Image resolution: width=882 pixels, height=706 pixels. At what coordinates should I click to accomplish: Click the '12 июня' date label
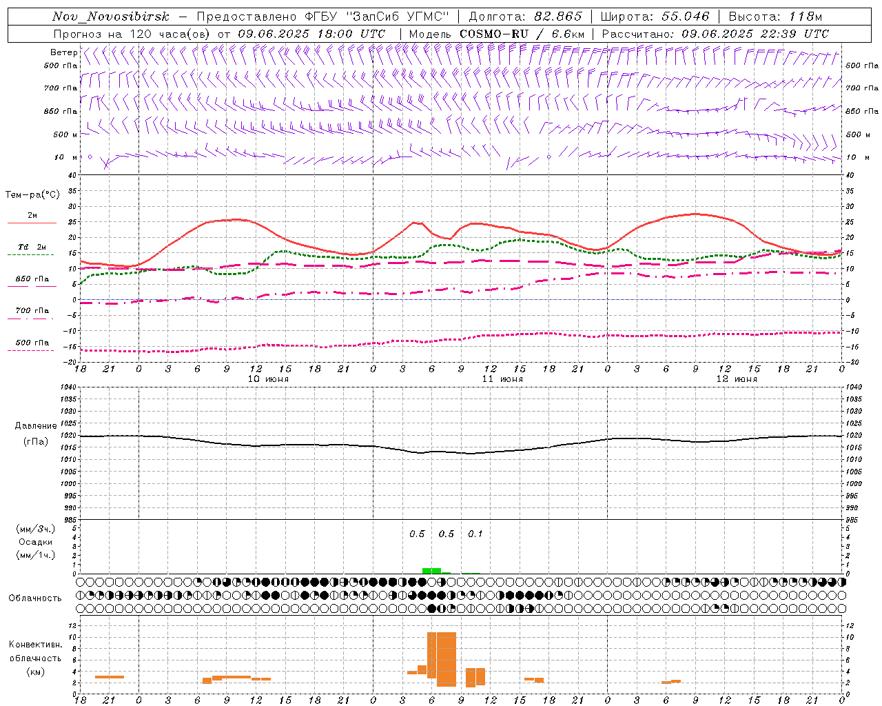737,379
